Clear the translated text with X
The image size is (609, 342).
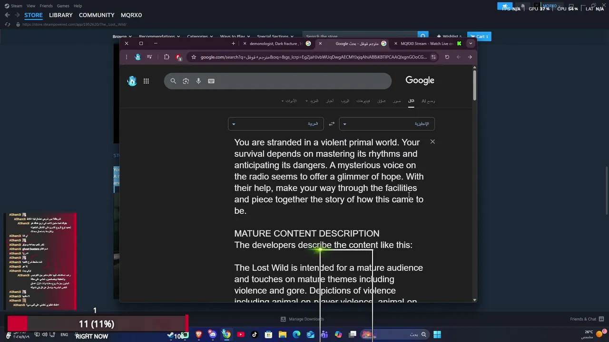pos(432,142)
